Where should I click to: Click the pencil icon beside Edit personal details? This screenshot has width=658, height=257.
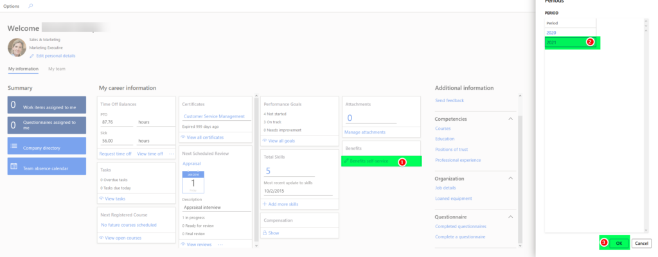[x=32, y=56]
